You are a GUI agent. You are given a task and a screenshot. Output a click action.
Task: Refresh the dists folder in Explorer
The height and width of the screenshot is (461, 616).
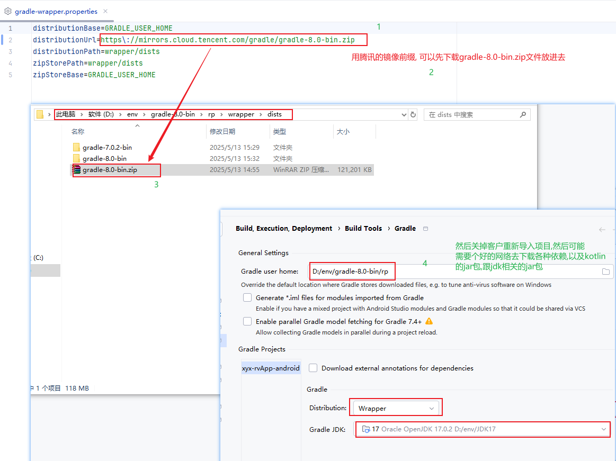pyautogui.click(x=413, y=115)
